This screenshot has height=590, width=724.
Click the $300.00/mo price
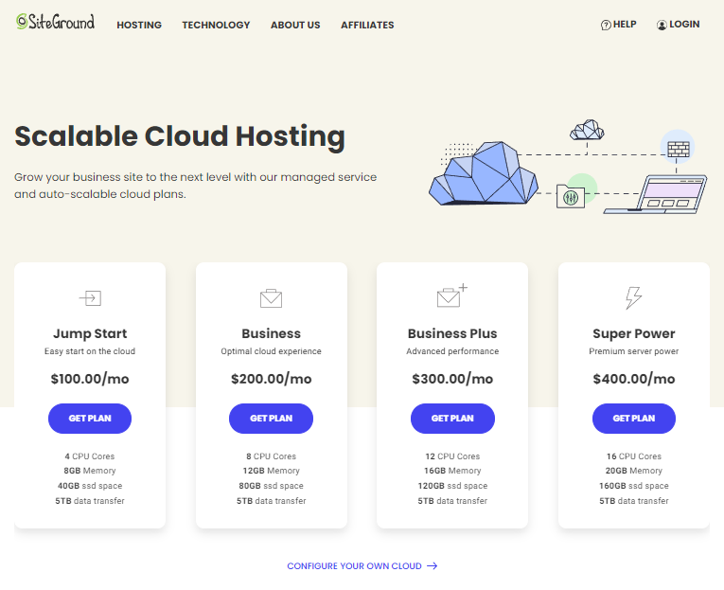coord(452,379)
